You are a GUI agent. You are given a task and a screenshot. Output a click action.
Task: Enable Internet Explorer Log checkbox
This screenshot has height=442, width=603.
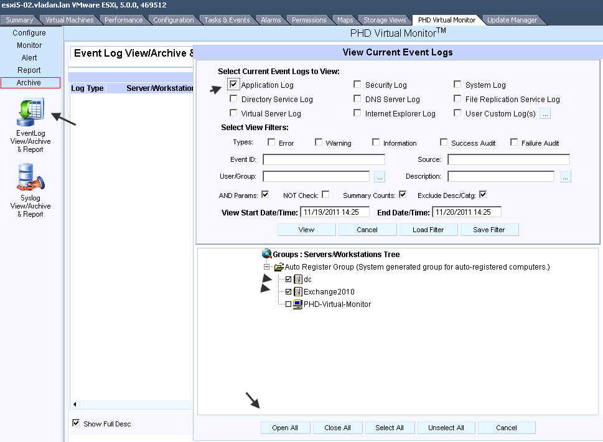coord(357,113)
